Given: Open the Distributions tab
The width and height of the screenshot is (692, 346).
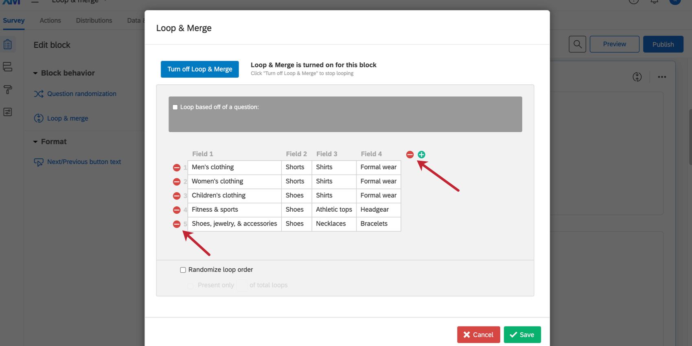Looking at the screenshot, I should [94, 20].
